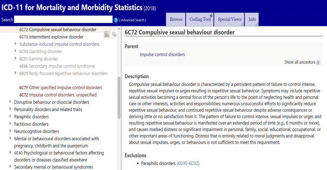Expand 6C51 Gaming disorder node
This screenshot has height=170, width=327.
[15, 58]
